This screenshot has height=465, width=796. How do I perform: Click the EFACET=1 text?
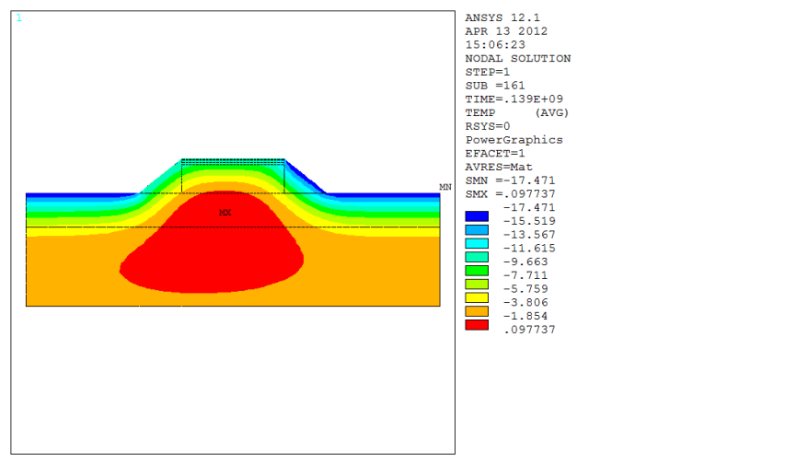tap(495, 154)
